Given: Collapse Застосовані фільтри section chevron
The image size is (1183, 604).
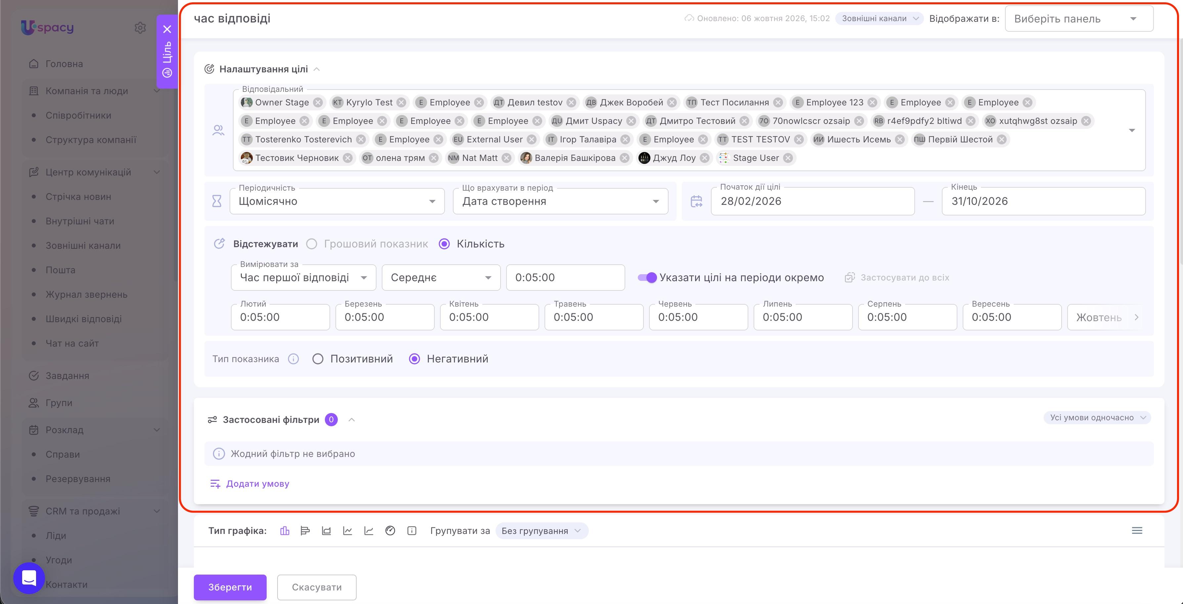Looking at the screenshot, I should point(352,420).
